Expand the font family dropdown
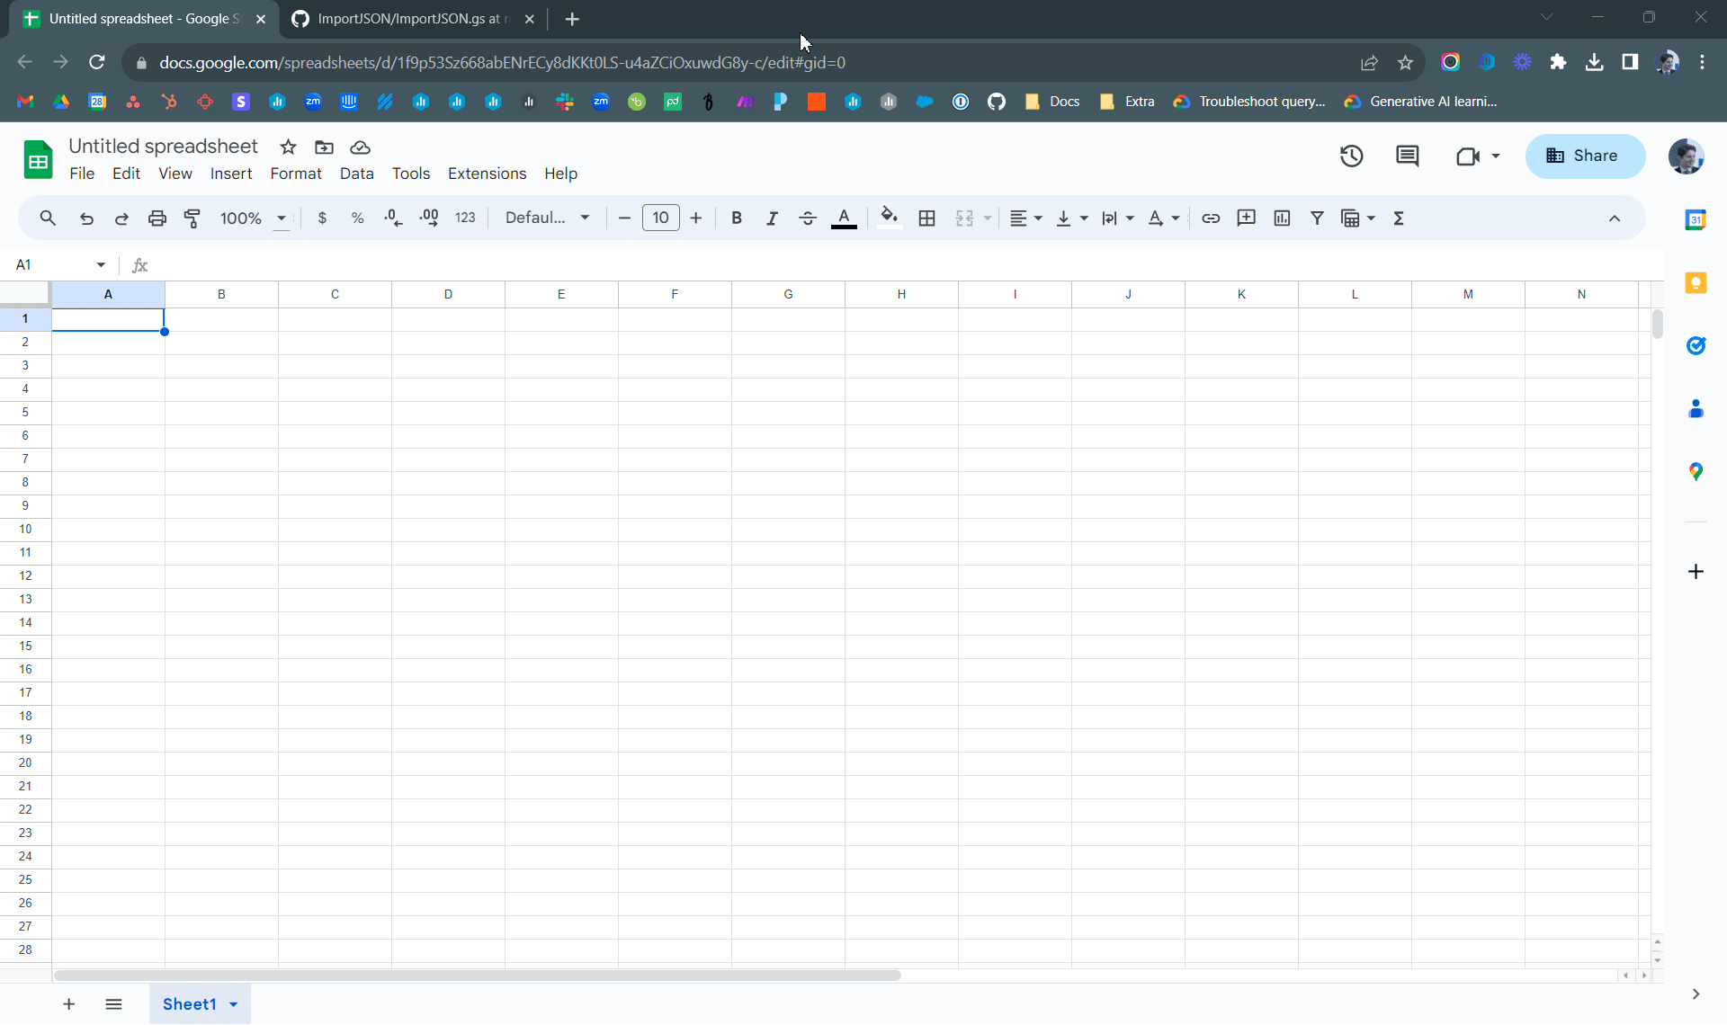 pos(585,218)
